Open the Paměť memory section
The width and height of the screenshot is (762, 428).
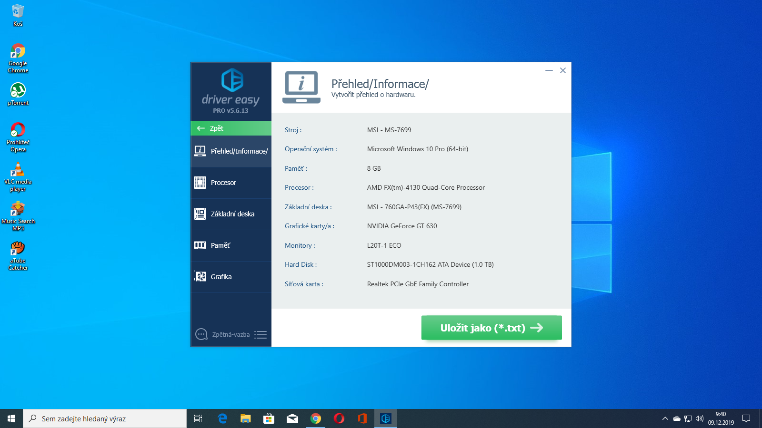point(231,245)
